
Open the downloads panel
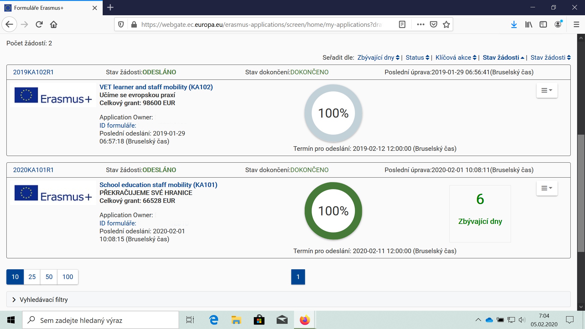coord(514,24)
